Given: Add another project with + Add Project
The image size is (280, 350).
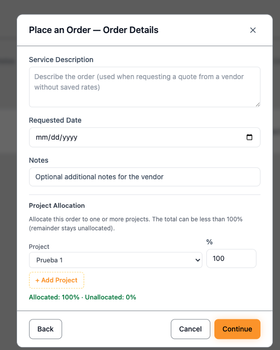Looking at the screenshot, I should [x=57, y=280].
